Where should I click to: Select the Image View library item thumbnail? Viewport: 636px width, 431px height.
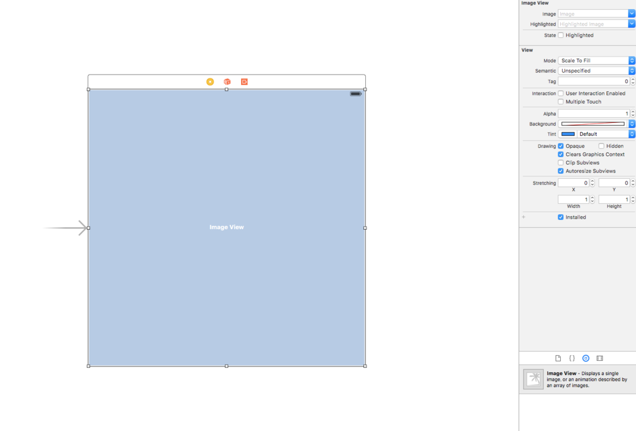coord(534,379)
